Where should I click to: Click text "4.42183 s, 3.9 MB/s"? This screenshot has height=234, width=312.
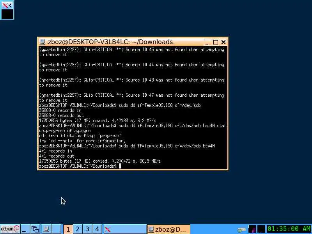pos(134,121)
